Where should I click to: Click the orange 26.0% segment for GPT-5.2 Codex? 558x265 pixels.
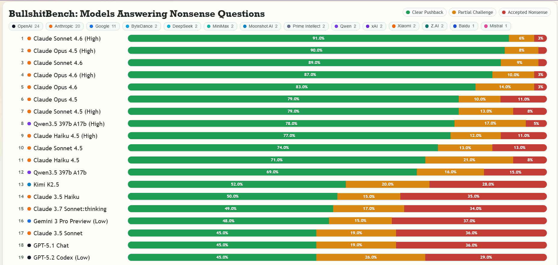[370, 257]
